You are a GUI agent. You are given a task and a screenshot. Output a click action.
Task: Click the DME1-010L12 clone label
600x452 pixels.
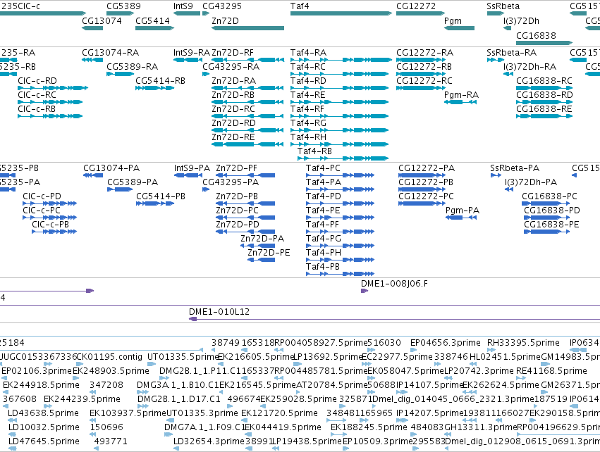(219, 312)
